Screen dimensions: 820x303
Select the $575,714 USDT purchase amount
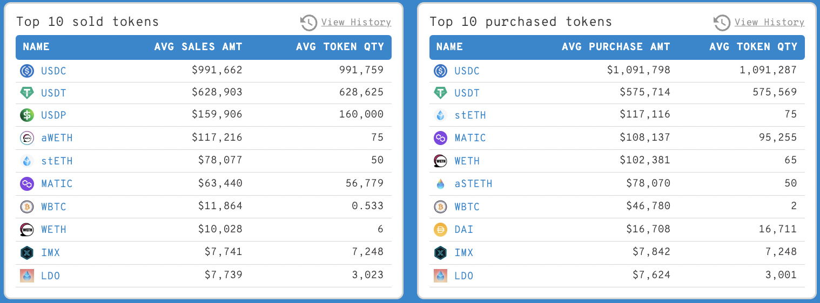click(645, 92)
